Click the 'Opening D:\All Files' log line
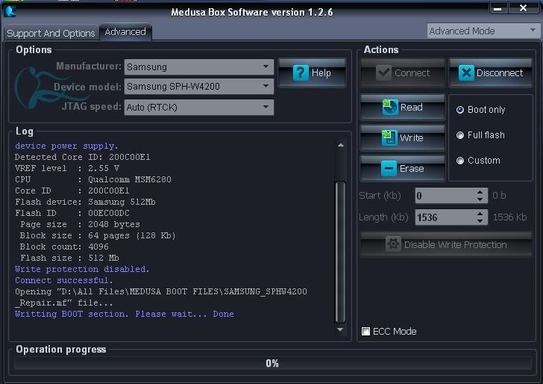Screen dimensions: 543x384 coord(161,297)
